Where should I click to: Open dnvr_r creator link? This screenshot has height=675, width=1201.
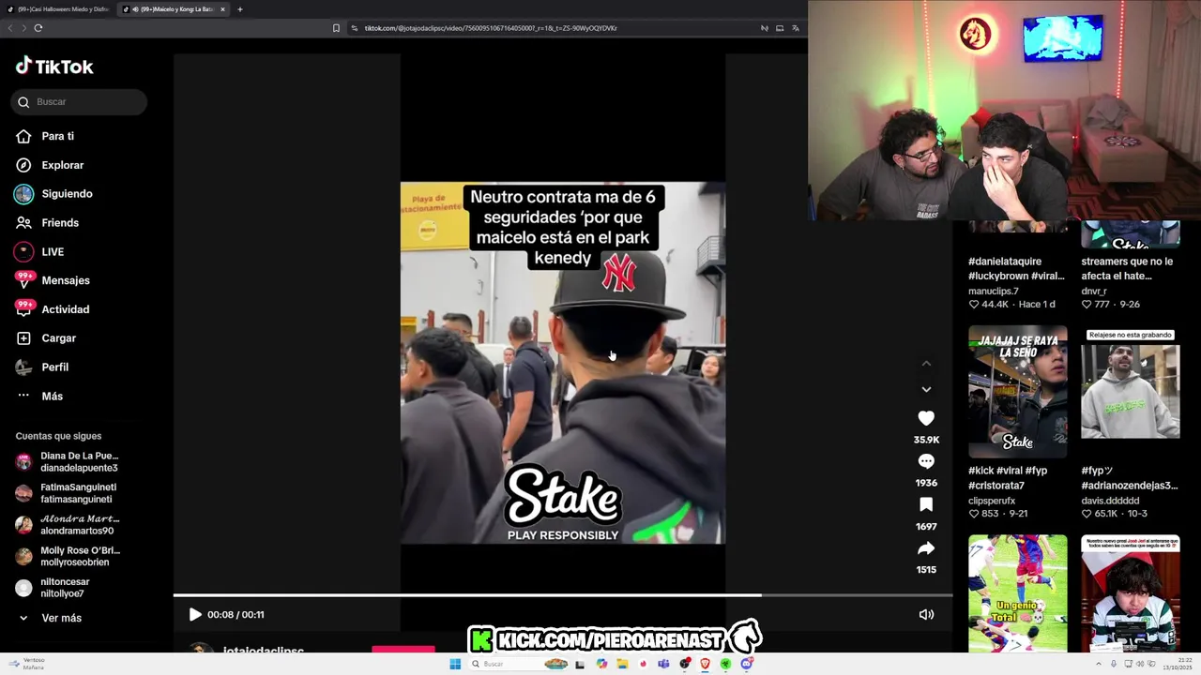[x=1096, y=292]
